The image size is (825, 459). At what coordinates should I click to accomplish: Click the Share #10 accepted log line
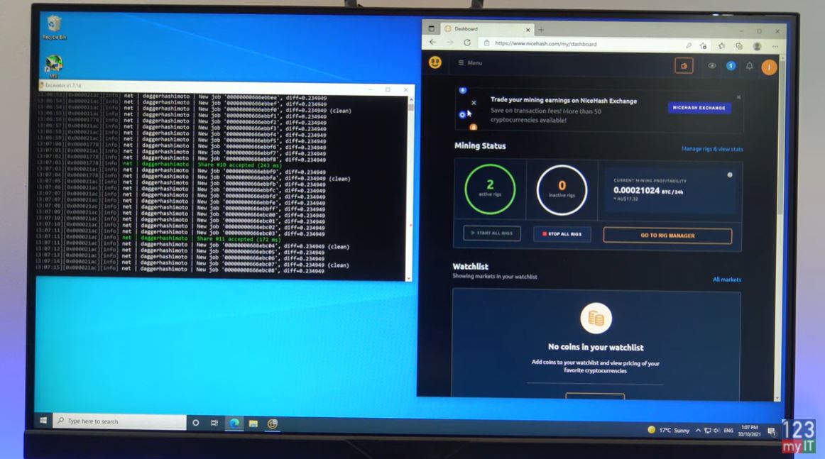(x=239, y=165)
